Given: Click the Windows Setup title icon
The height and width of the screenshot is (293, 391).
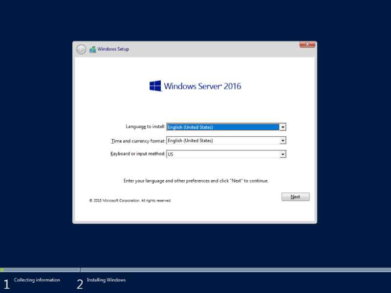Looking at the screenshot, I should pyautogui.click(x=93, y=49).
